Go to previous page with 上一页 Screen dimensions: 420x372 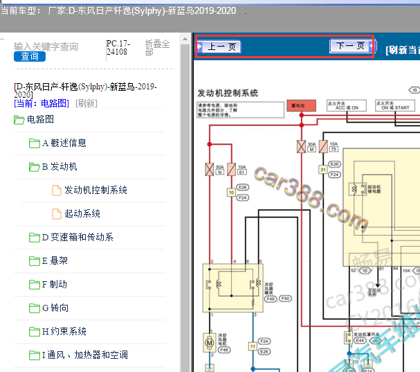(x=219, y=46)
